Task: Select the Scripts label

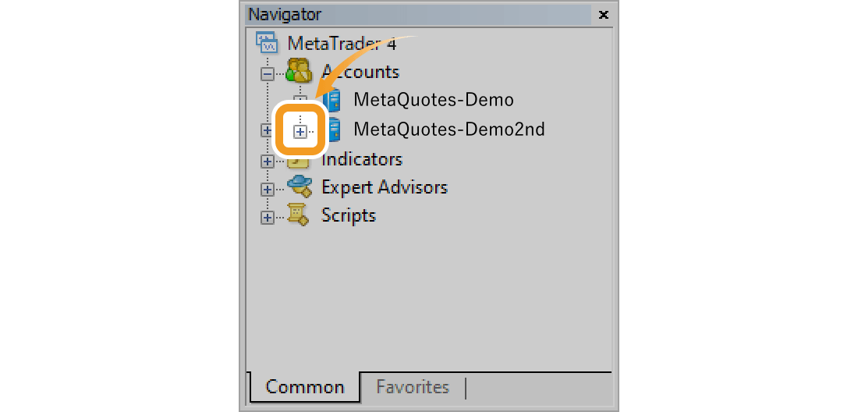Action: [348, 215]
